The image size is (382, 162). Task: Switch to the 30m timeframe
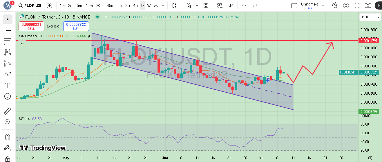click(x=100, y=5)
